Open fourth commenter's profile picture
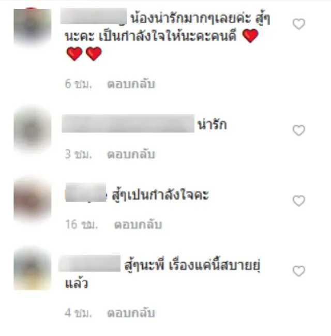 click(33, 269)
